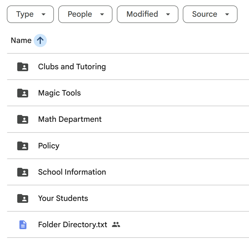
Task: Select the School Information name
Action: 72,172
